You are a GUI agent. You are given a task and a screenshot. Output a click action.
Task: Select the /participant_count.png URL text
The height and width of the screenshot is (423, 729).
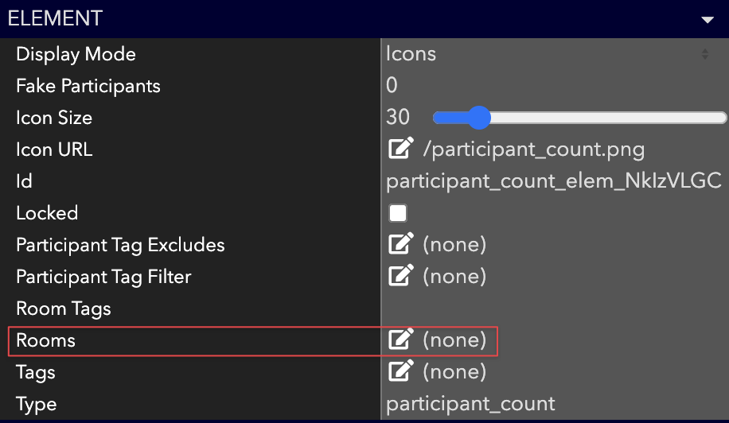click(534, 149)
